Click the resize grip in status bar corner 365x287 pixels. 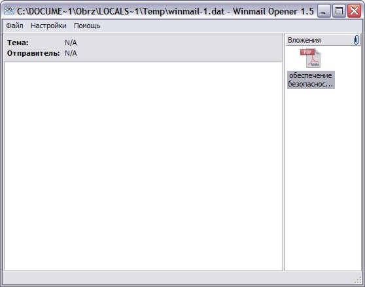[x=358, y=280]
